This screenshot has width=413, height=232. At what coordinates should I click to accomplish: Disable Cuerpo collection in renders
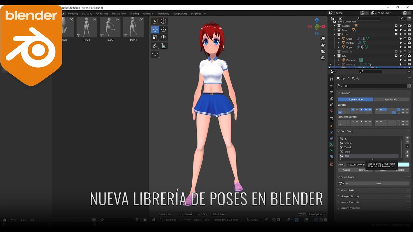pyautogui.click(x=409, y=26)
